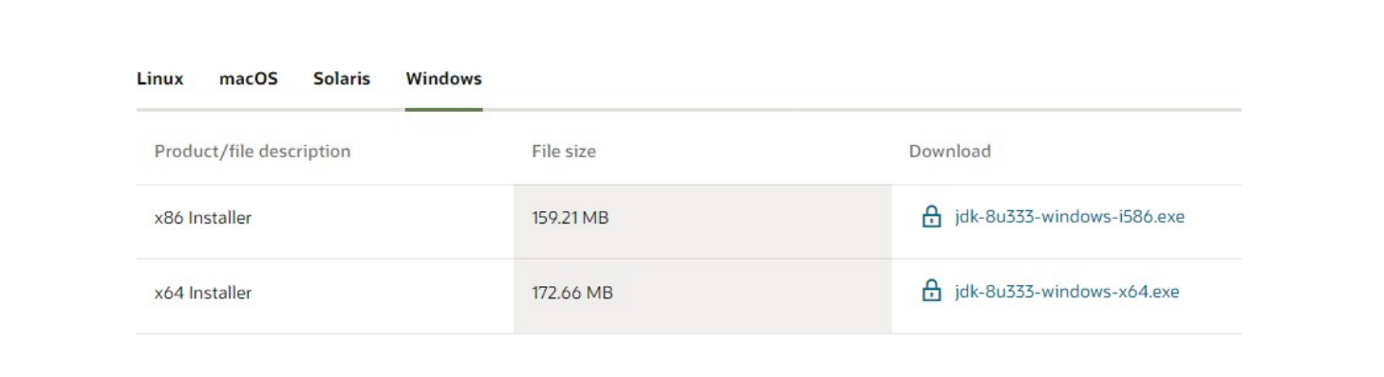The image size is (1384, 377).
Task: Download jdk-8u333-windows-x64.exe link
Action: (x=1067, y=291)
